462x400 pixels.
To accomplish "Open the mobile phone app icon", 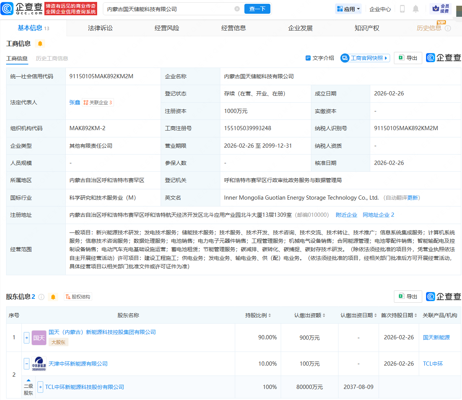I will (402, 9).
